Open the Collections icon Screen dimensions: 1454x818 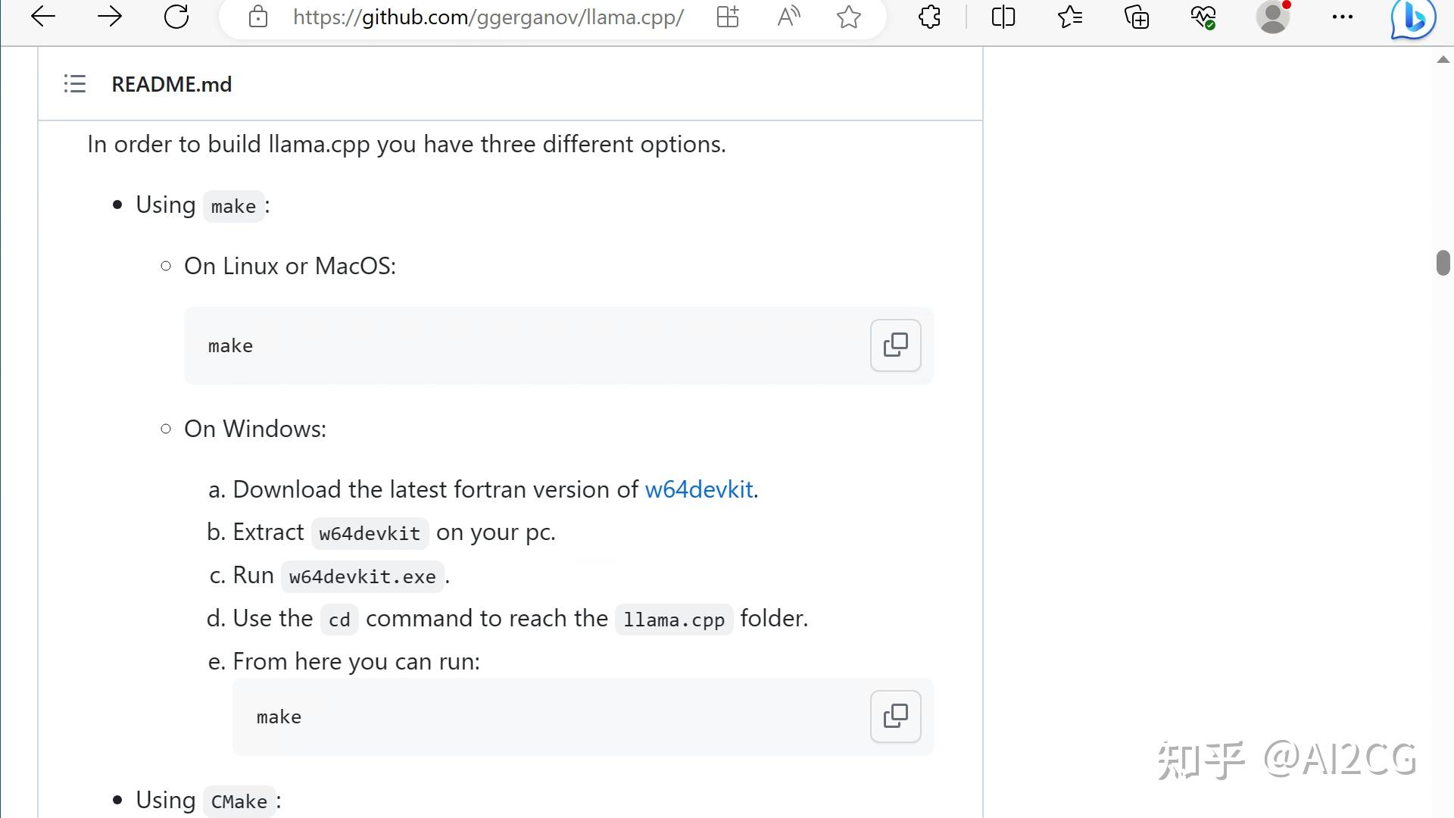pos(1137,17)
